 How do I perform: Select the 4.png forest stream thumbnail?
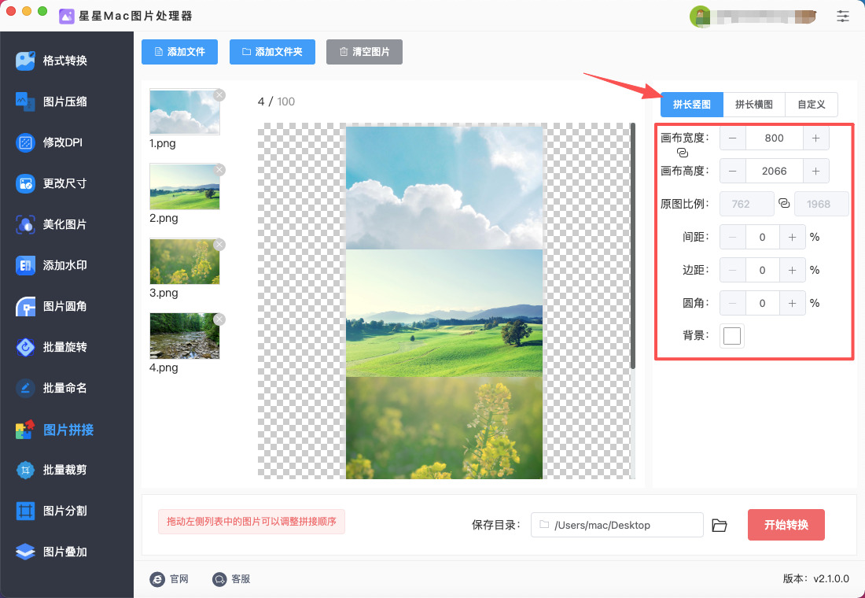(184, 336)
